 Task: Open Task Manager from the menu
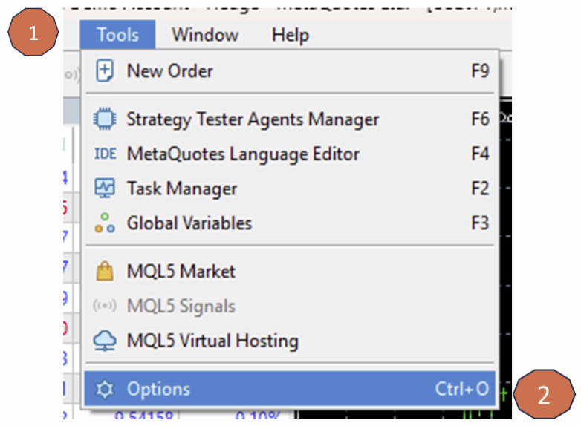tap(182, 189)
